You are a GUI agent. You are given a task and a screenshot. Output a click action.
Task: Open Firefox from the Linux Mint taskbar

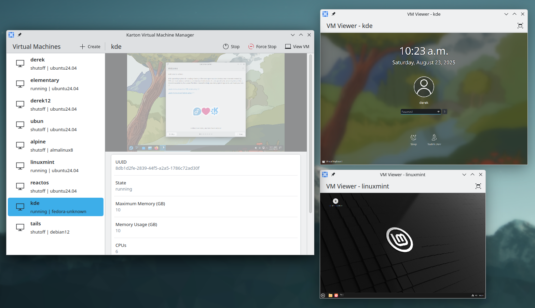(336, 295)
